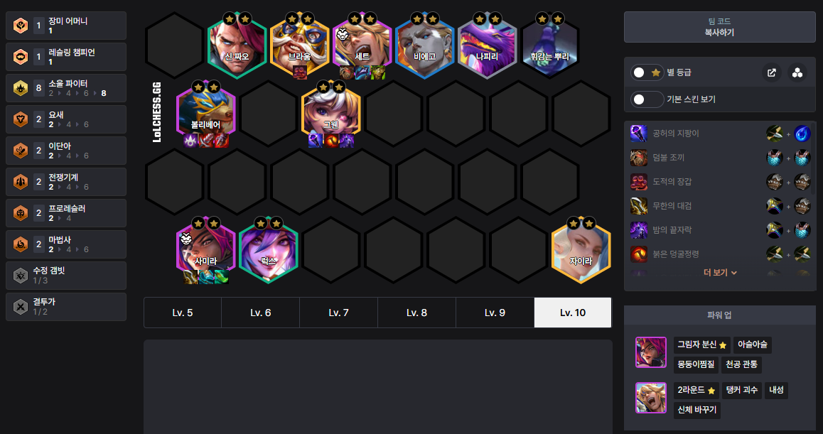The image size is (823, 434).
Task: Click the 붉은 덩굴정령 item icon
Action: (639, 254)
